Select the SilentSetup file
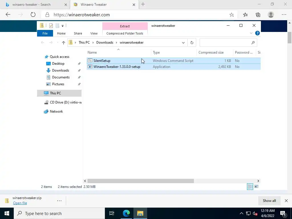 [x=174, y=61]
